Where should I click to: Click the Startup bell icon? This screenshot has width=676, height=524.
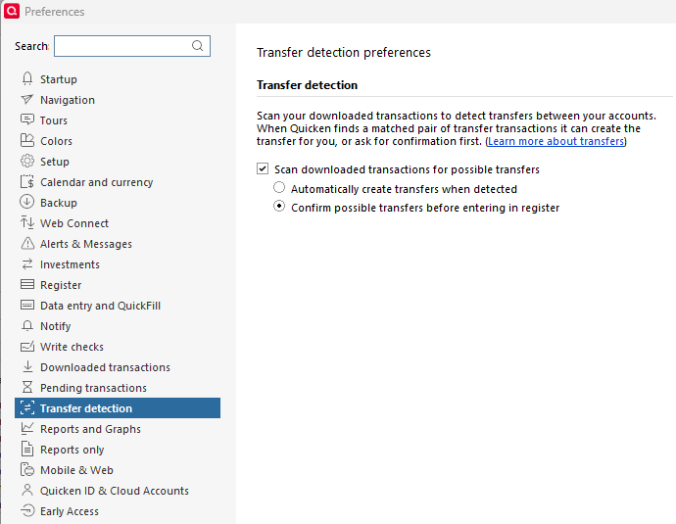[27, 79]
